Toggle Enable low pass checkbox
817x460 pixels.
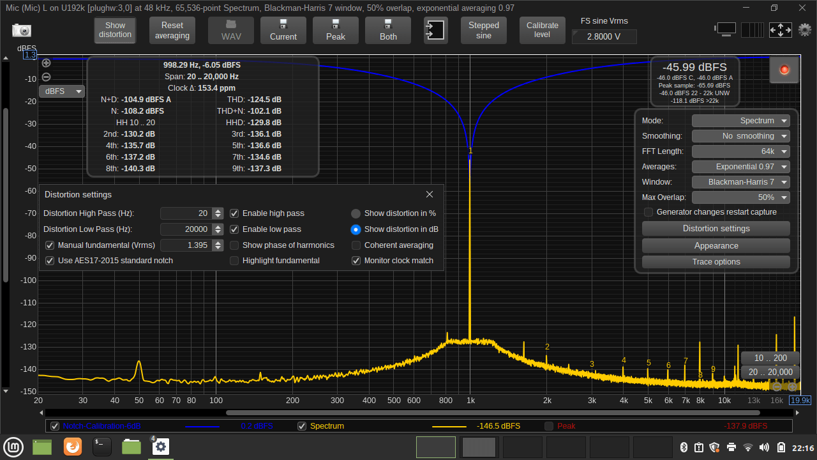click(x=234, y=229)
